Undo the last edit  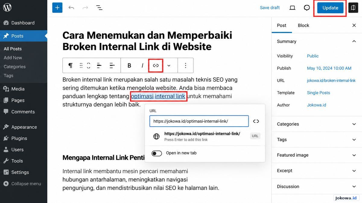71,8
